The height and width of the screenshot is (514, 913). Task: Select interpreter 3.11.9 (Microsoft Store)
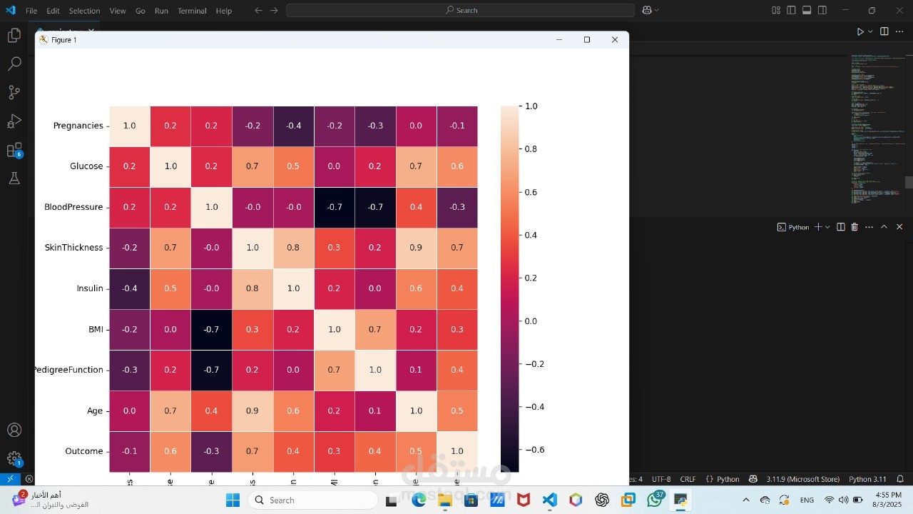pyautogui.click(x=804, y=479)
